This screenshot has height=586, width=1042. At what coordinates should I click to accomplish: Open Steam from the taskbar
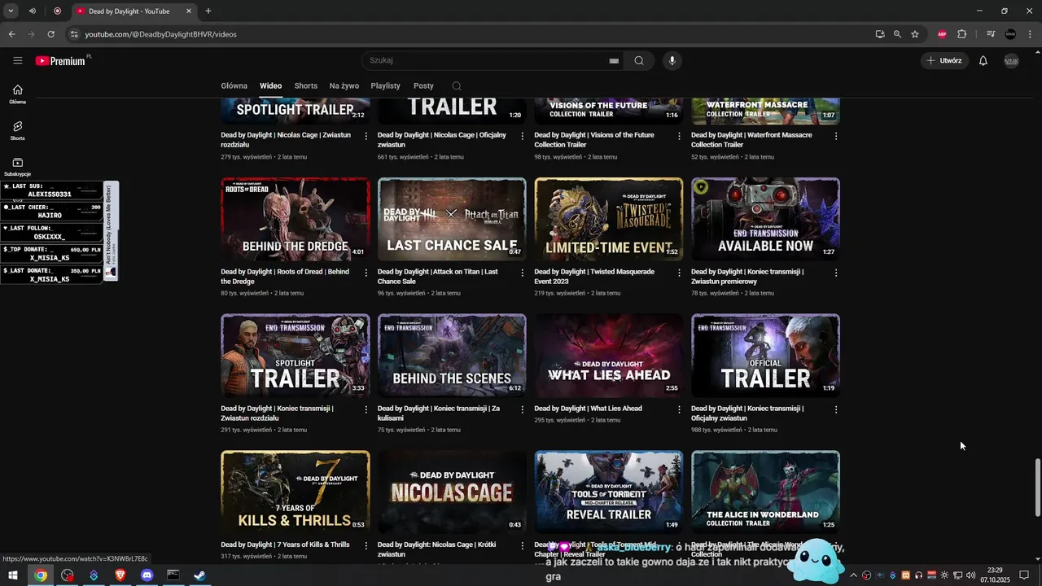[199, 575]
